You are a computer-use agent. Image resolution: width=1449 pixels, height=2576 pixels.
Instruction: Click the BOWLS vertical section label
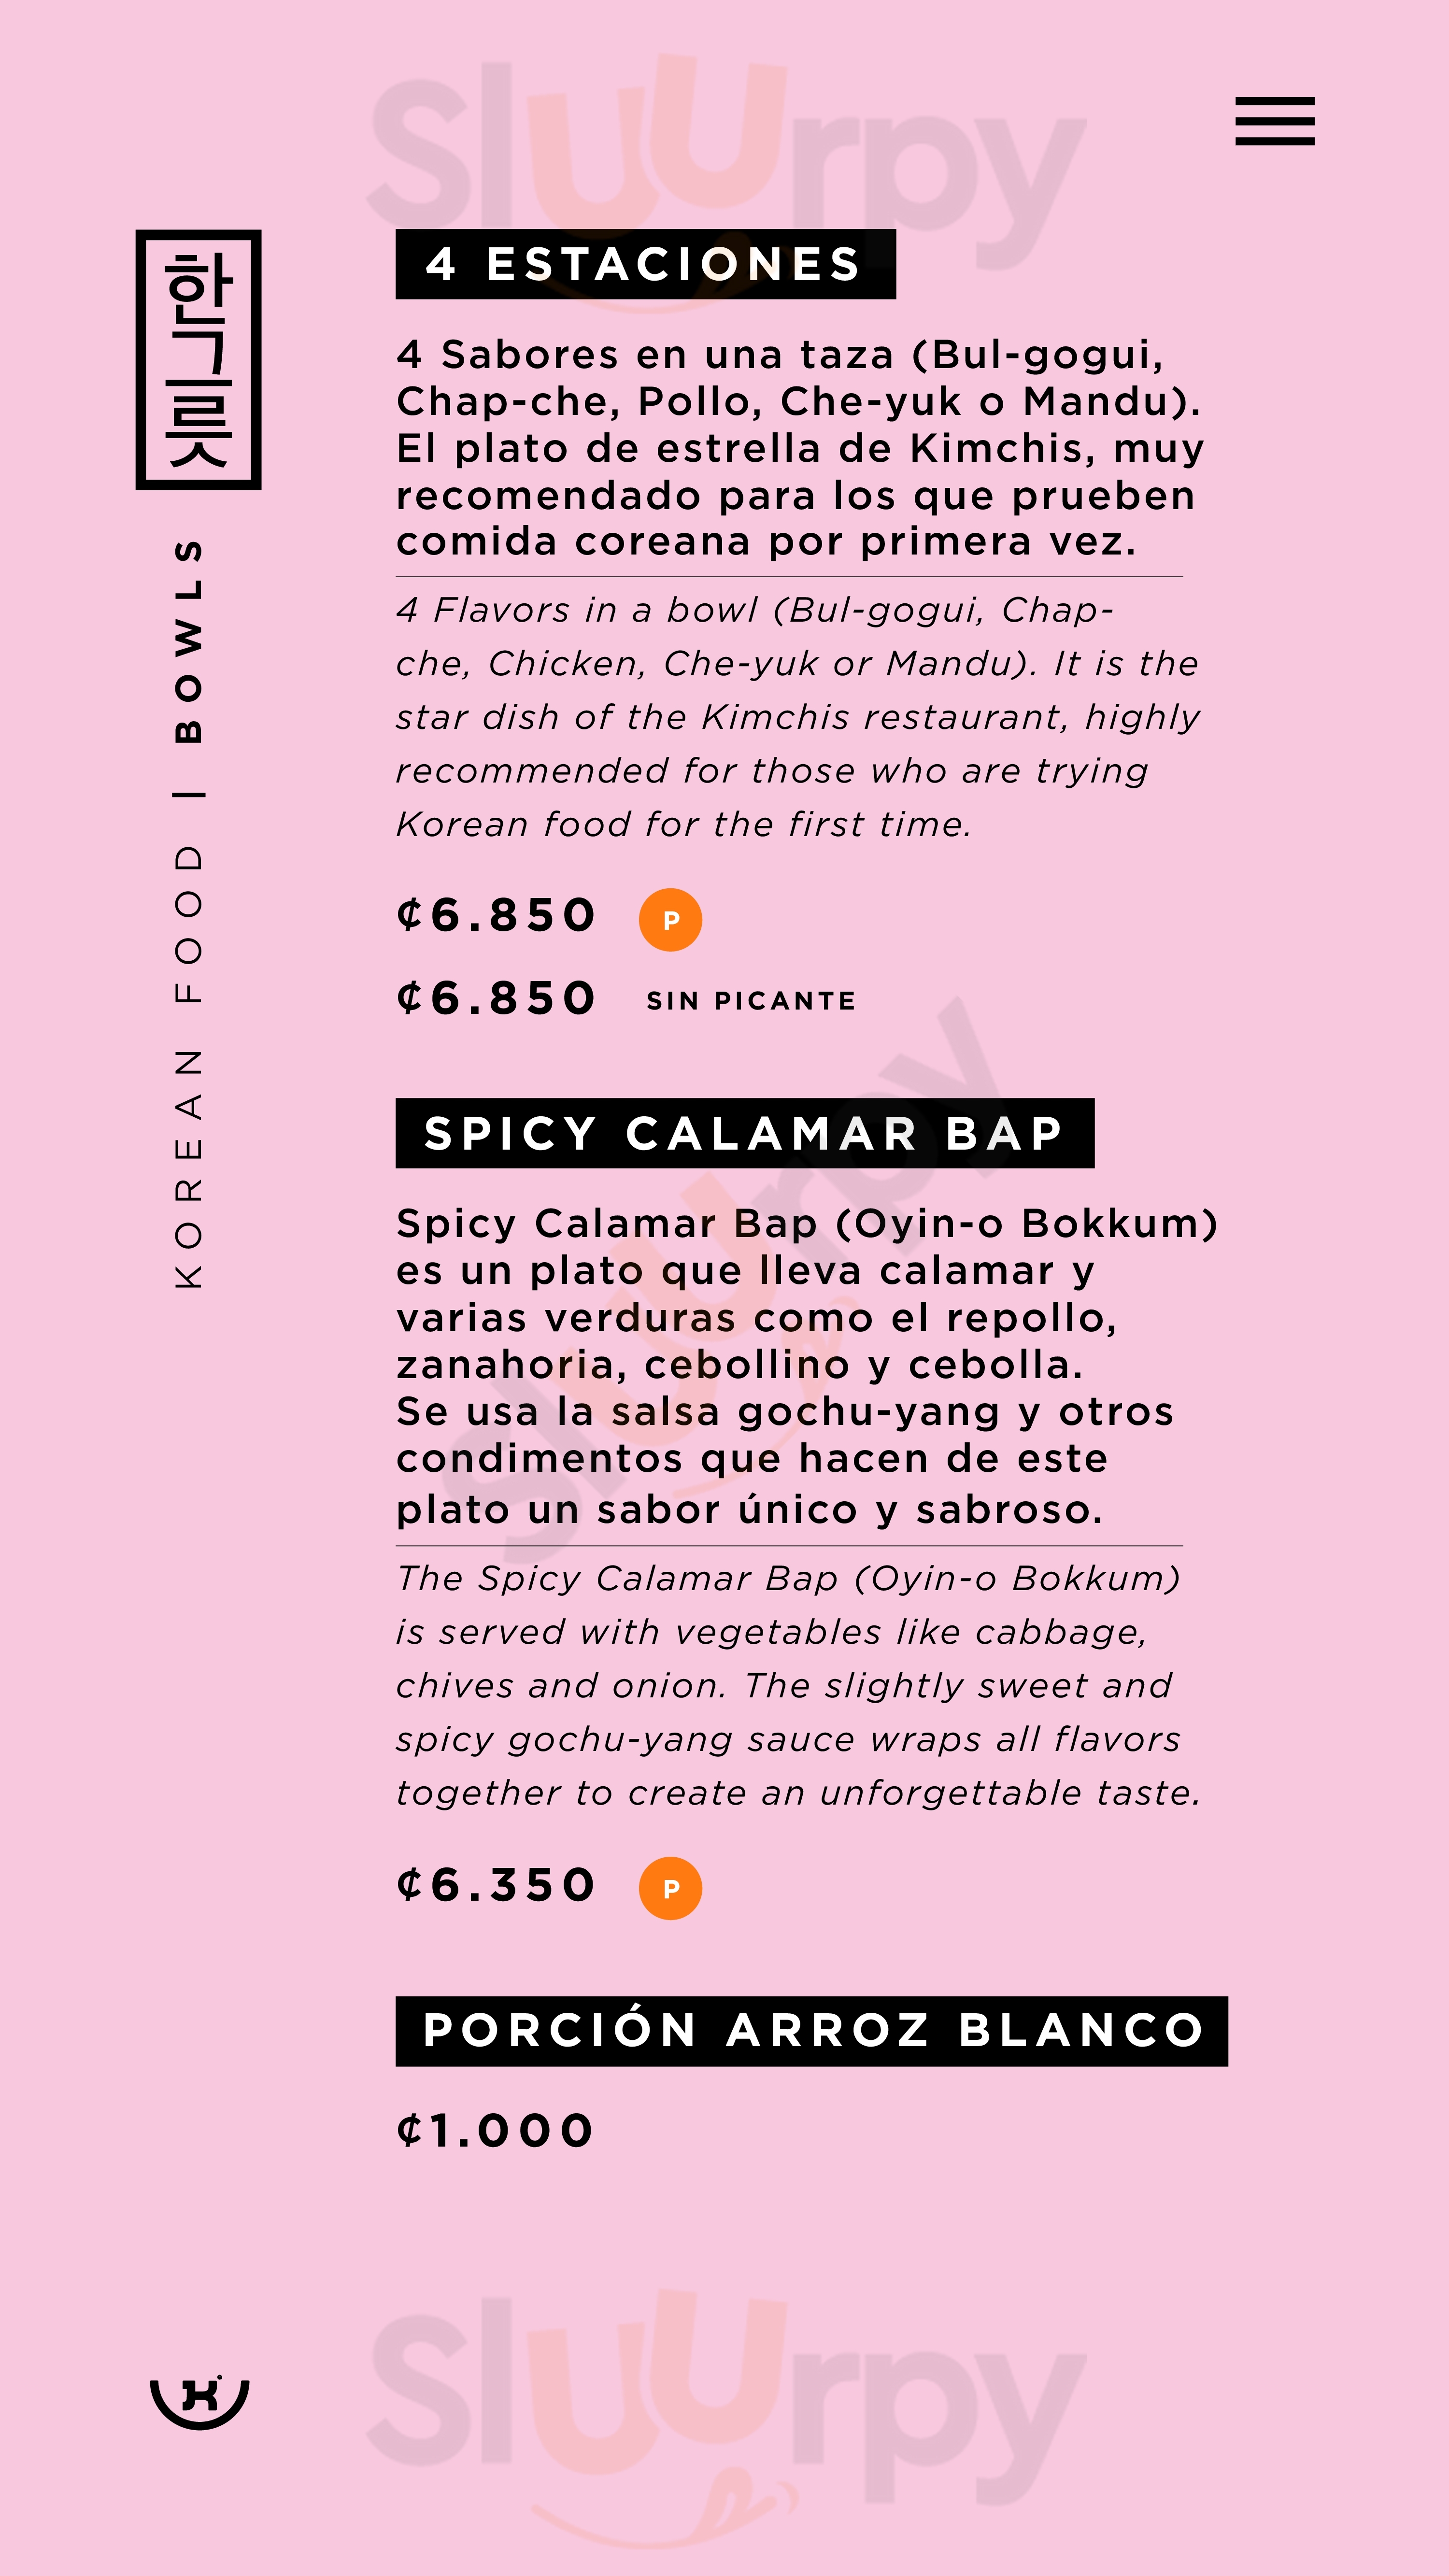click(188, 641)
